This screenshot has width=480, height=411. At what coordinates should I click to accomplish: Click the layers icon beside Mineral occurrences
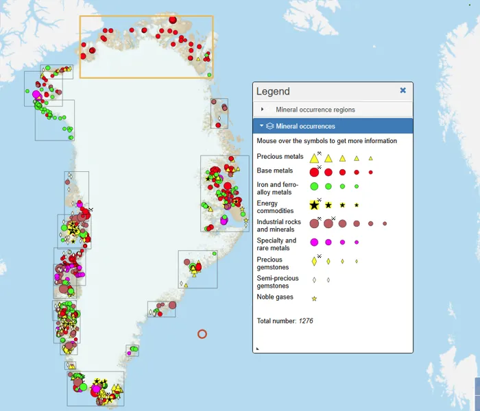(x=270, y=126)
